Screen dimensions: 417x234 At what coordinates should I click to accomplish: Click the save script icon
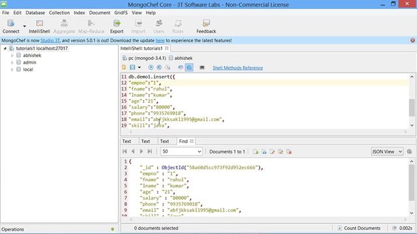tap(132, 68)
